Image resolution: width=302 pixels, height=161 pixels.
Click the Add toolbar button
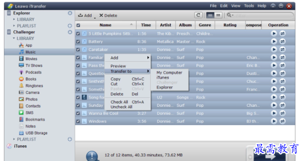pos(85,16)
